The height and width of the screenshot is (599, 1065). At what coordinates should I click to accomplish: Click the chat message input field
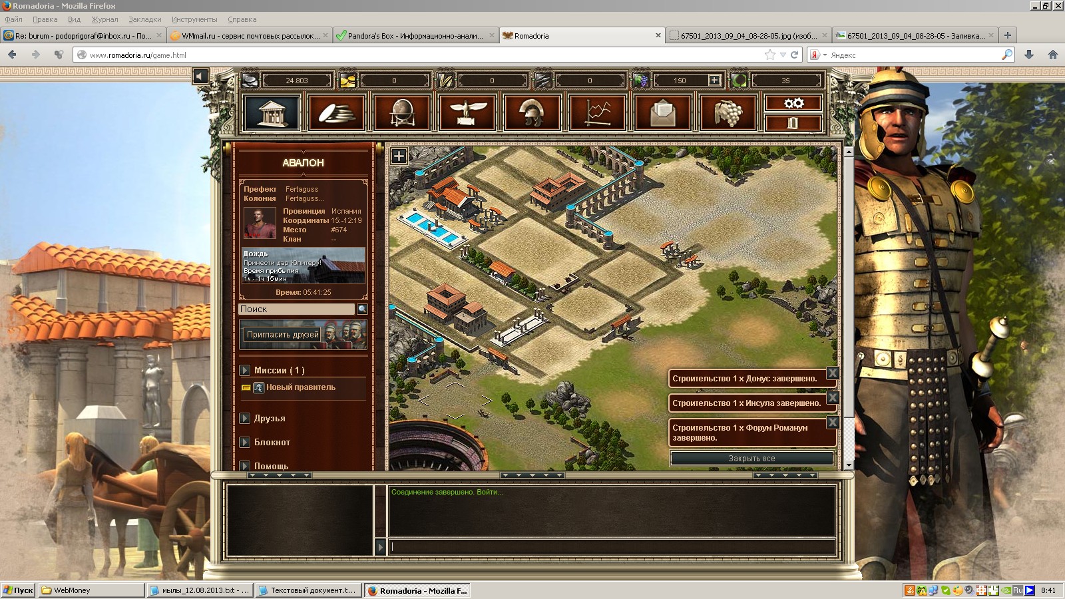pyautogui.click(x=612, y=547)
